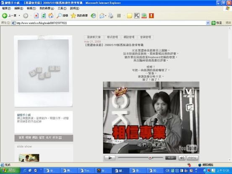Expand the Back button history dropdown
This screenshot has width=232, height=174.
pos(19,16)
